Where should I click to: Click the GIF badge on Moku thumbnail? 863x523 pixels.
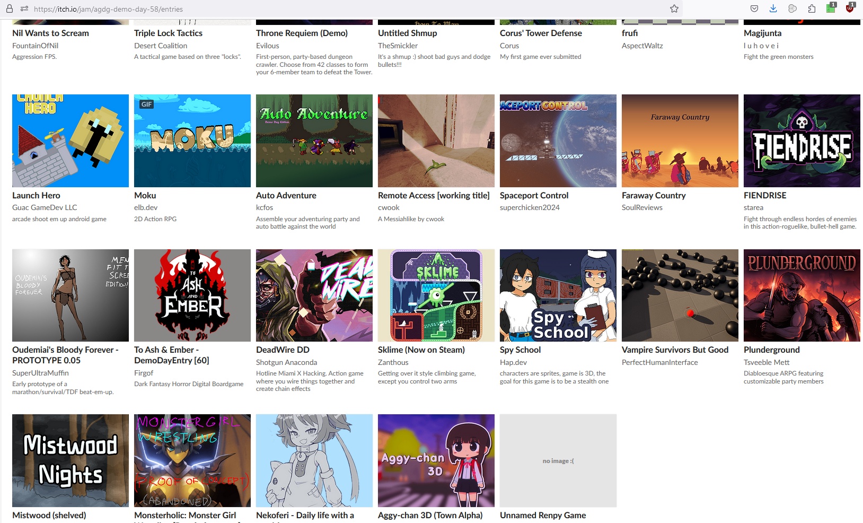(x=147, y=104)
